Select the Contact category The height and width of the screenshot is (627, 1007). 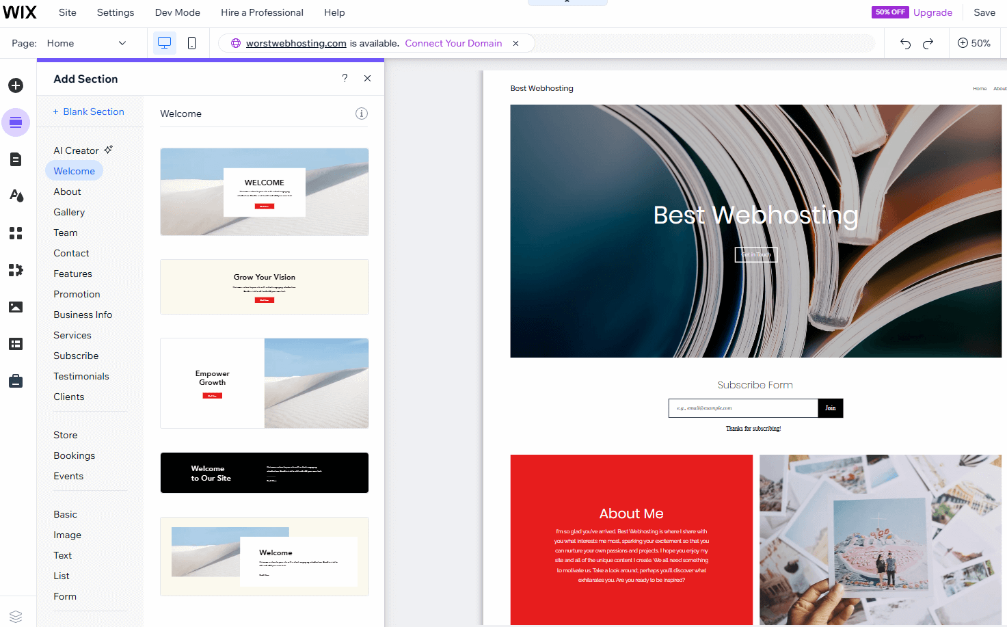coord(71,253)
